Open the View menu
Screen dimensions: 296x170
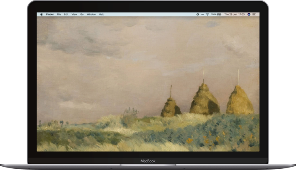tap(74, 14)
